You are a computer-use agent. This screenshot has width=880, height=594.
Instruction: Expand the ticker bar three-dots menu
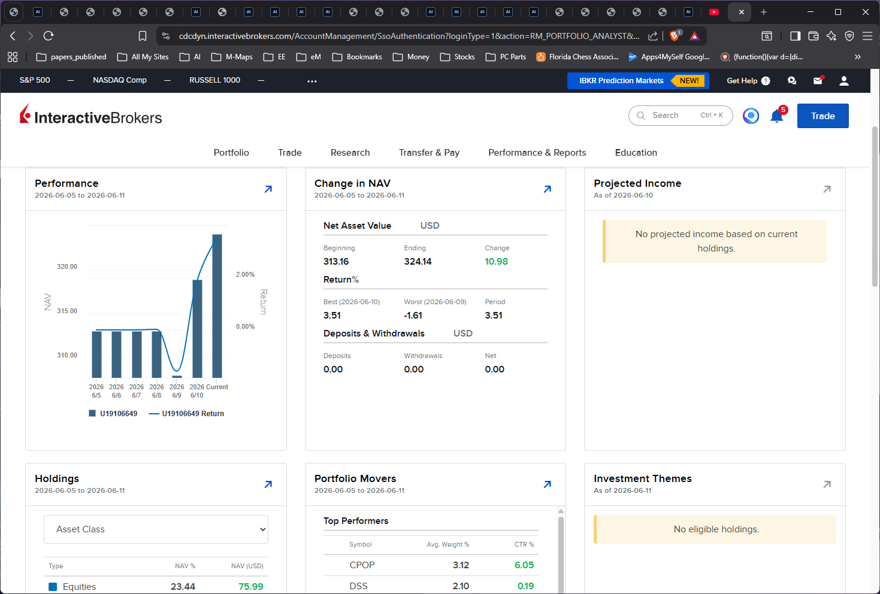click(x=312, y=81)
